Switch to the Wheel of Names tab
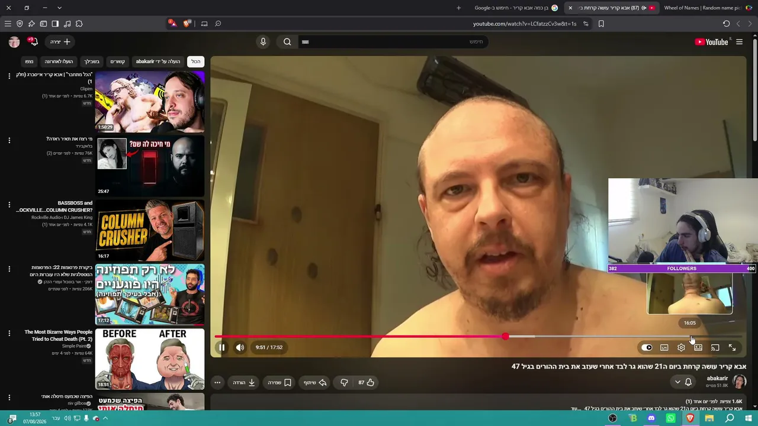This screenshot has width=758, height=426. [x=707, y=8]
